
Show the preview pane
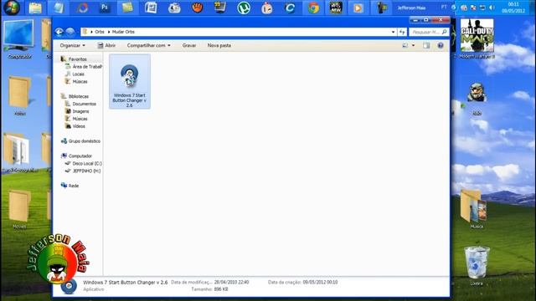pyautogui.click(x=426, y=45)
